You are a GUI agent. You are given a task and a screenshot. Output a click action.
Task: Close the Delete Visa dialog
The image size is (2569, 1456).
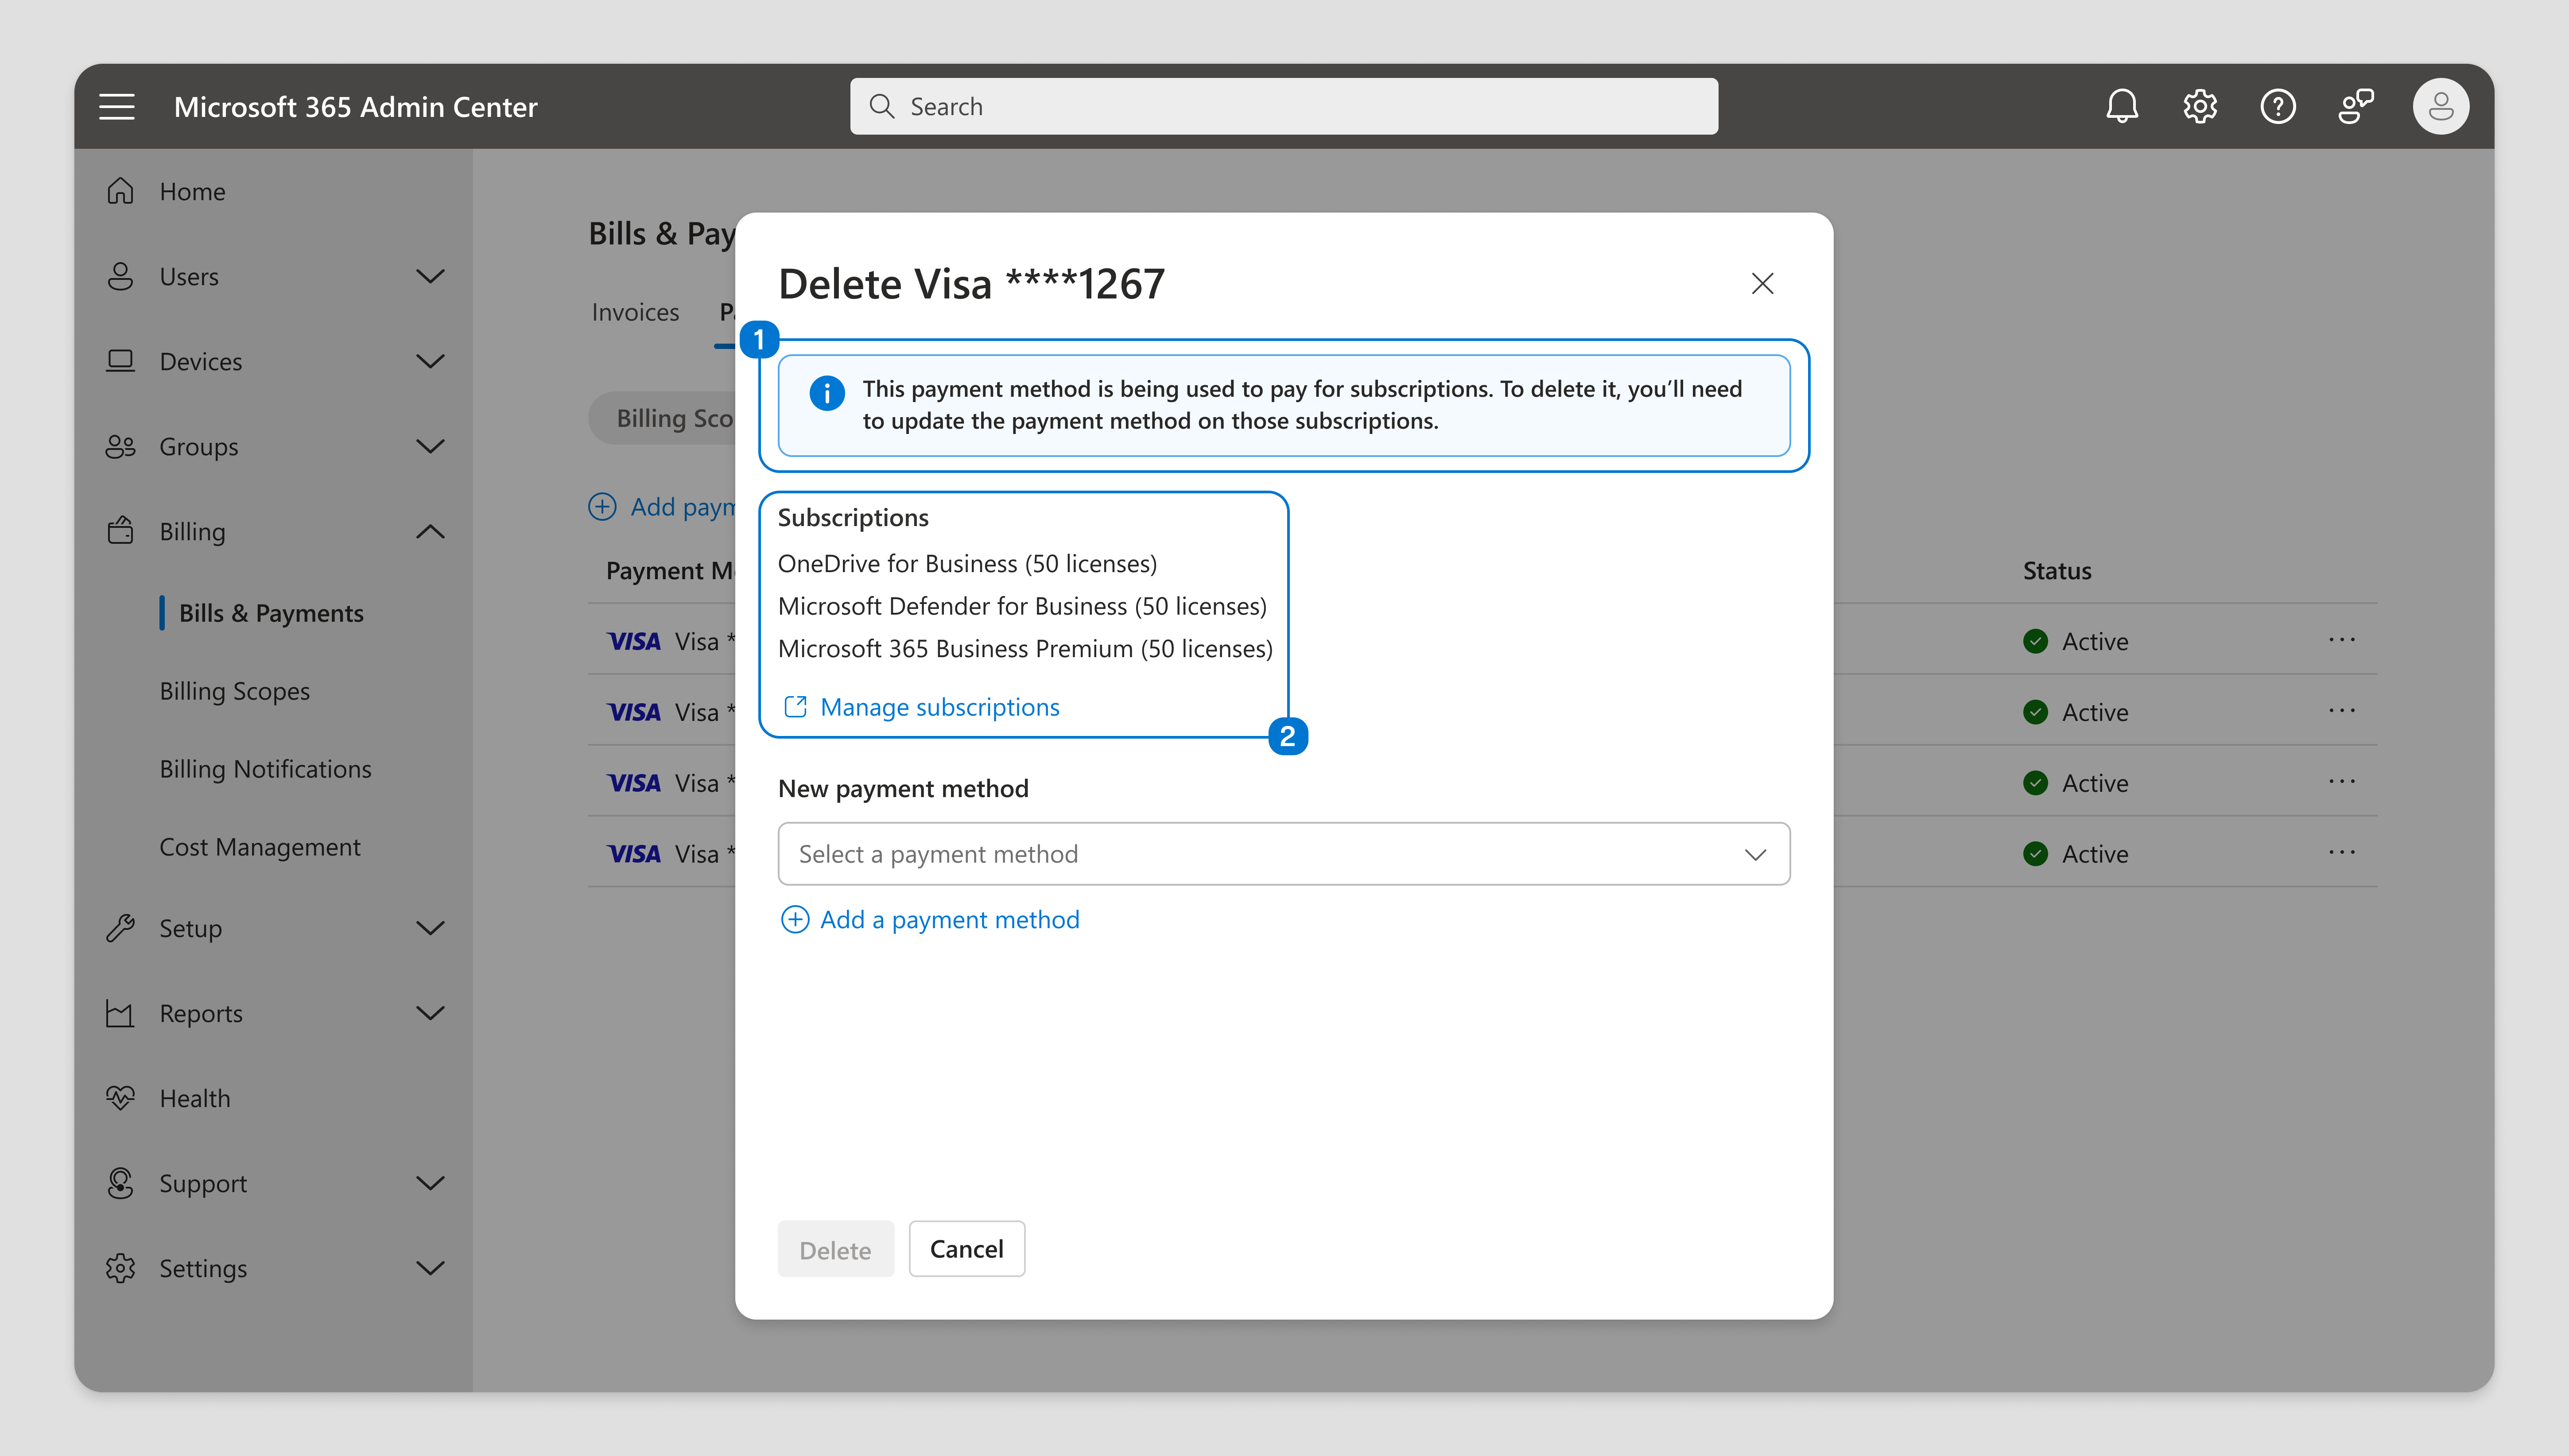pyautogui.click(x=1762, y=284)
